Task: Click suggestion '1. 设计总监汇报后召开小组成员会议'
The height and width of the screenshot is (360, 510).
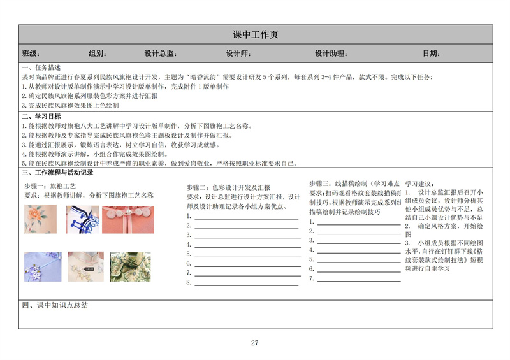Action: pos(444,205)
